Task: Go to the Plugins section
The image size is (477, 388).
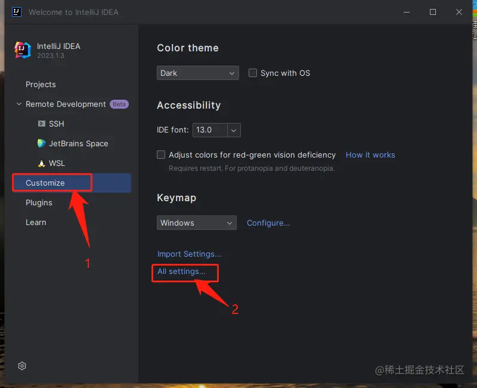Action: [x=39, y=202]
